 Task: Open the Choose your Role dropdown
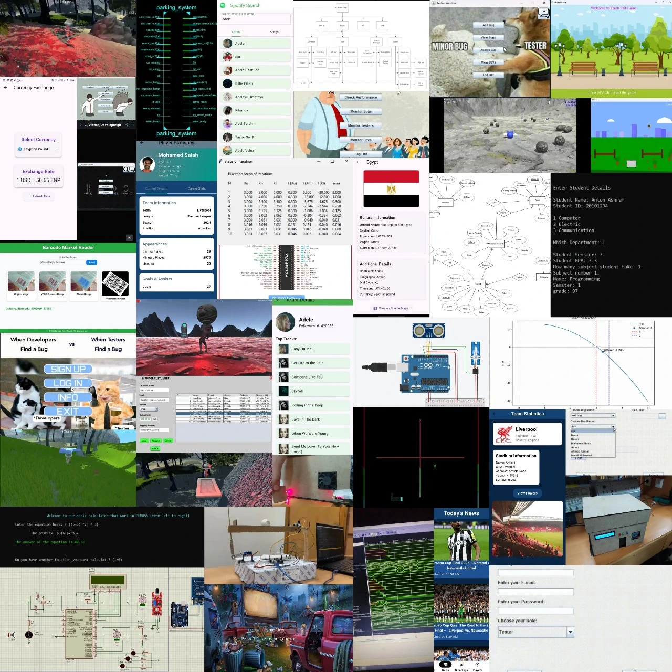click(570, 632)
